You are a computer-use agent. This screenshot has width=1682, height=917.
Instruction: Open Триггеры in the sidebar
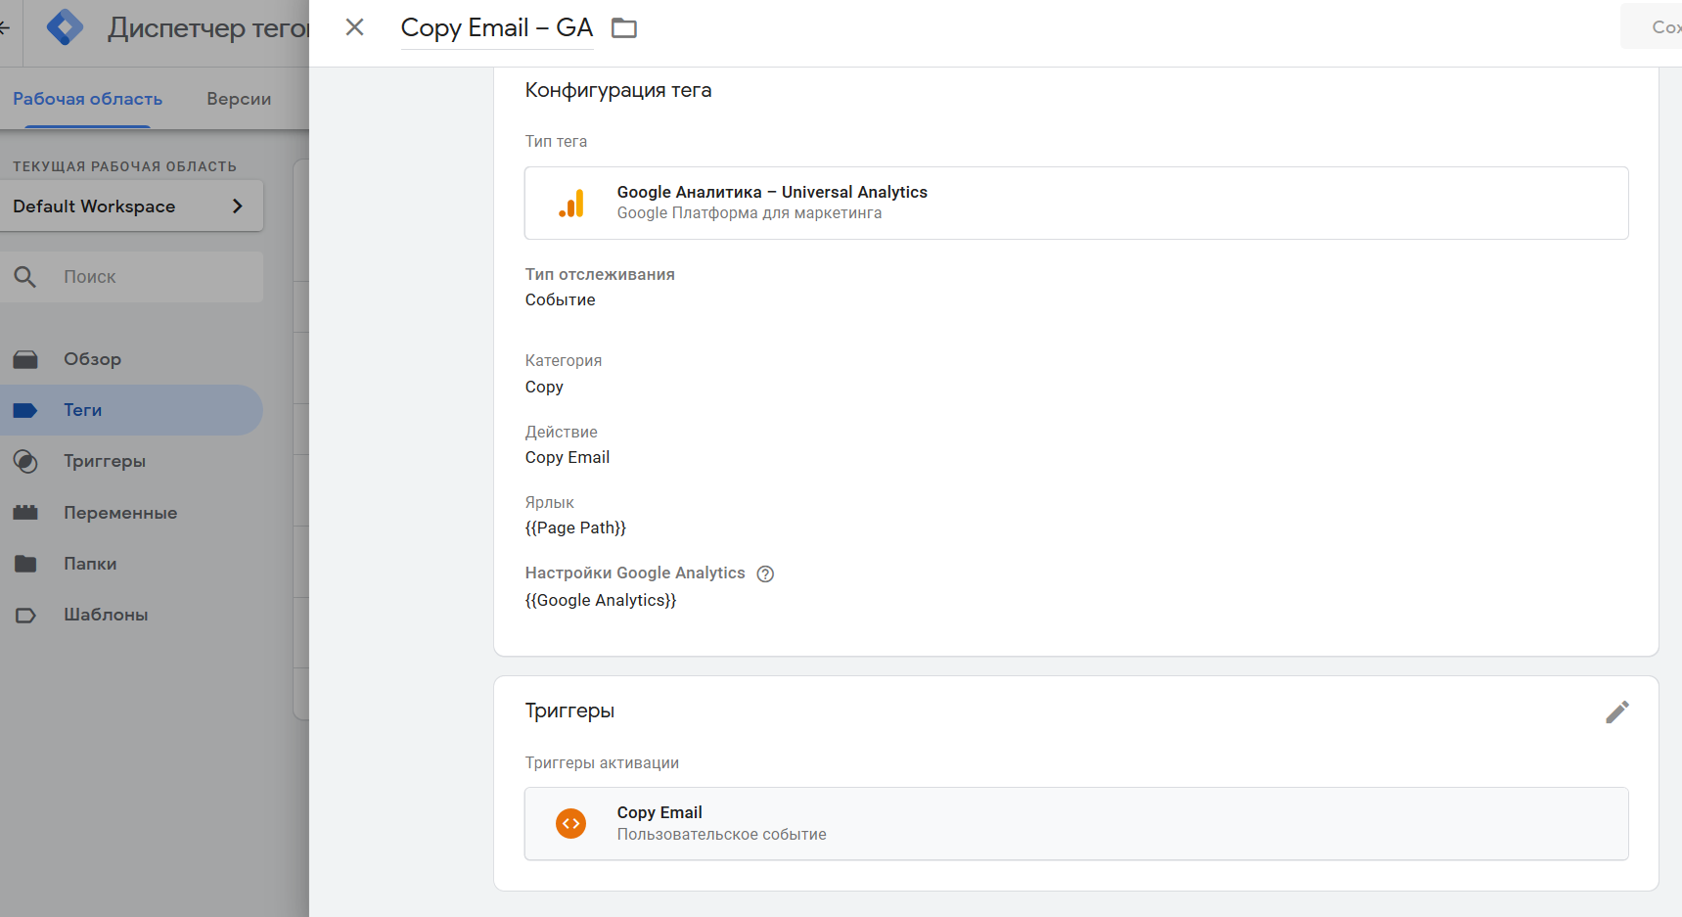pos(131,461)
